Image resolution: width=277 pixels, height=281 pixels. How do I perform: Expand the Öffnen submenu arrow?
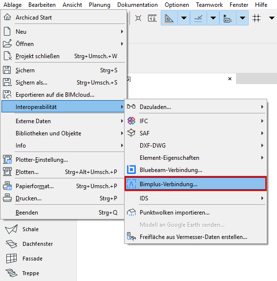point(122,43)
